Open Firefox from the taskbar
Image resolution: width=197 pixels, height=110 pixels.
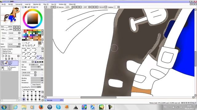[41, 107]
